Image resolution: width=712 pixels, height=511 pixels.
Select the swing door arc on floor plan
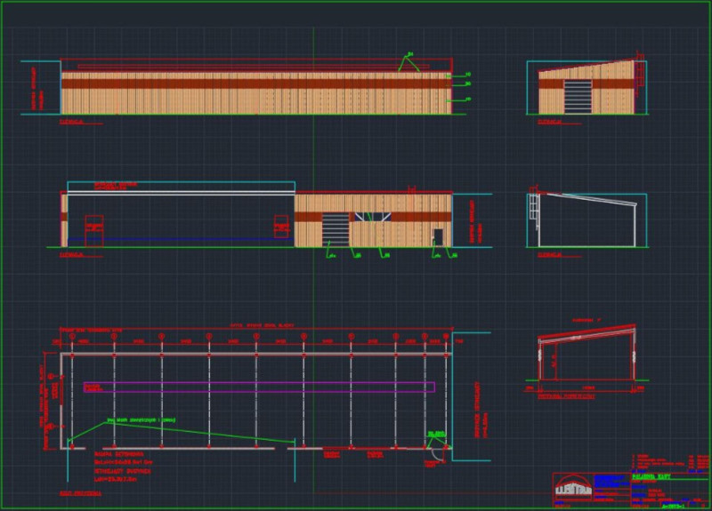pyautogui.click(x=437, y=454)
